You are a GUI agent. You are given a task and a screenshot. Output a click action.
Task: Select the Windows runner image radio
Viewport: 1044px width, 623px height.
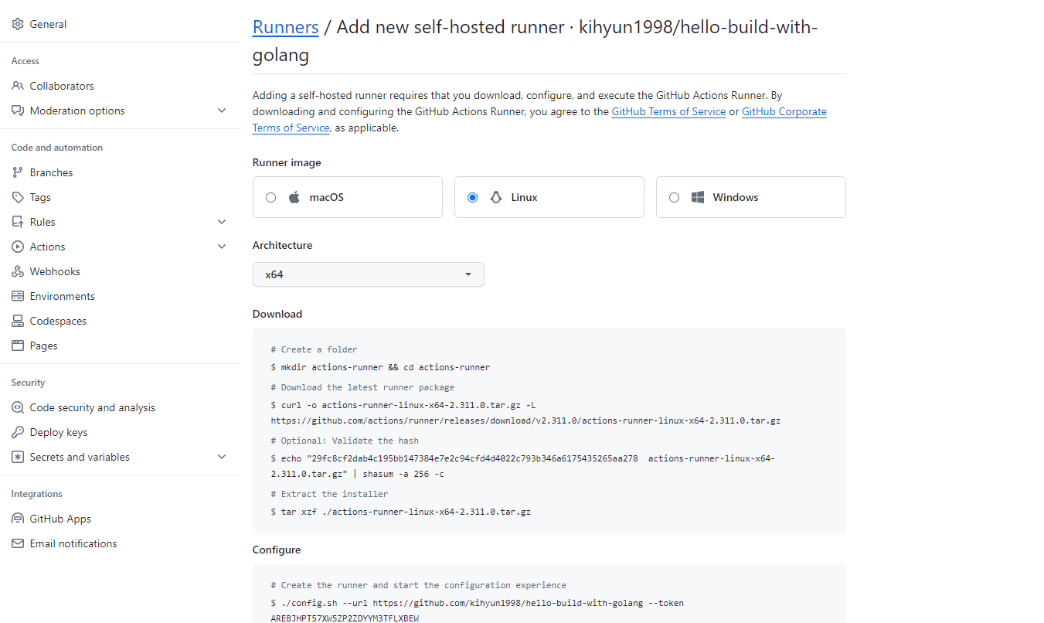[674, 197]
